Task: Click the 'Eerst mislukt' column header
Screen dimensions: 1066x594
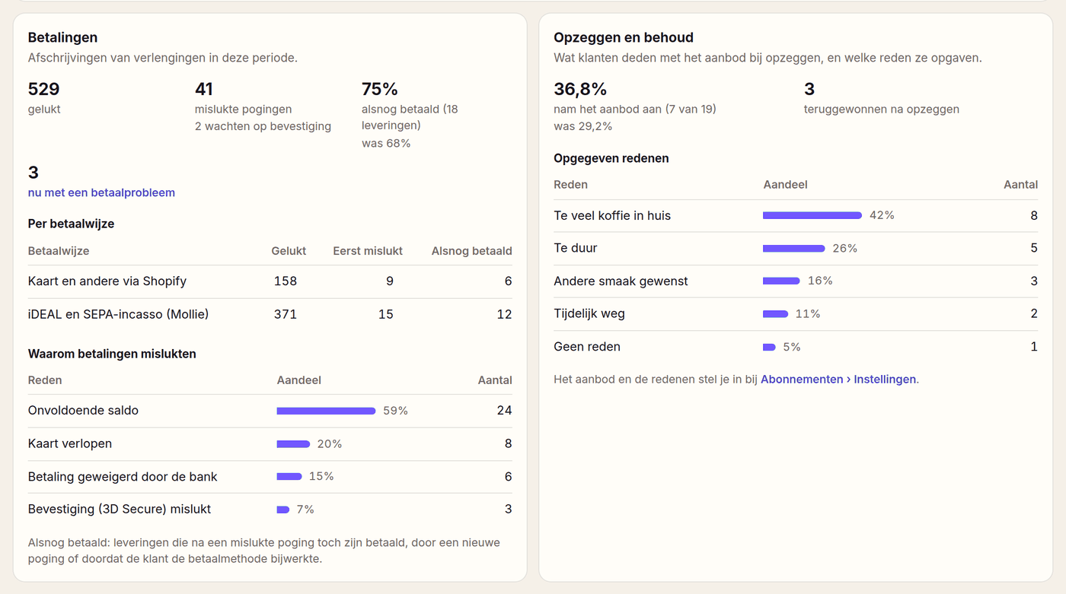Action: pyautogui.click(x=368, y=251)
